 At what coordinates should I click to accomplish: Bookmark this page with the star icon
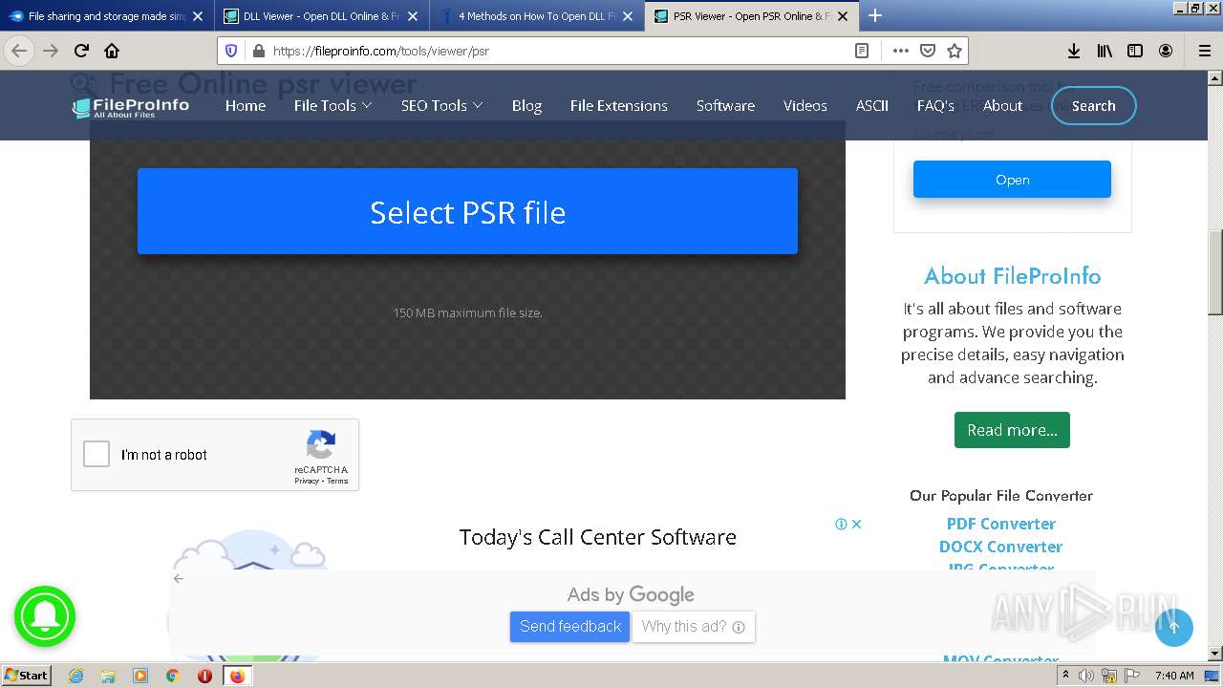[955, 51]
